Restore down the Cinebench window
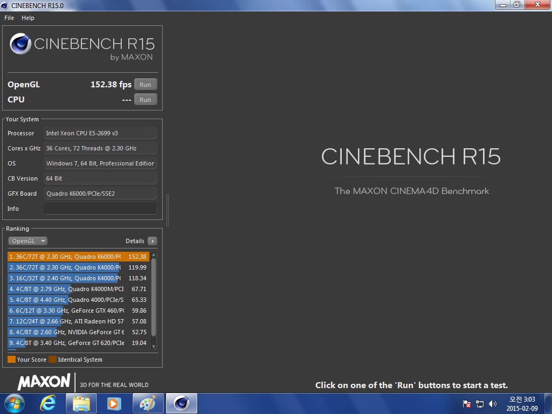The height and width of the screenshot is (414, 552). coord(517,4)
